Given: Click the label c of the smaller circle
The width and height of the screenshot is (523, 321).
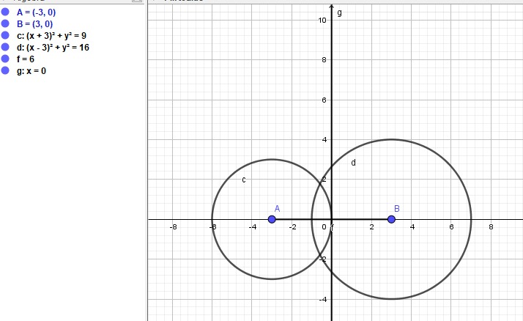Looking at the screenshot, I should [243, 180].
